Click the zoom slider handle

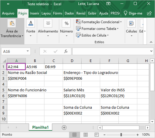coord(121,135)
